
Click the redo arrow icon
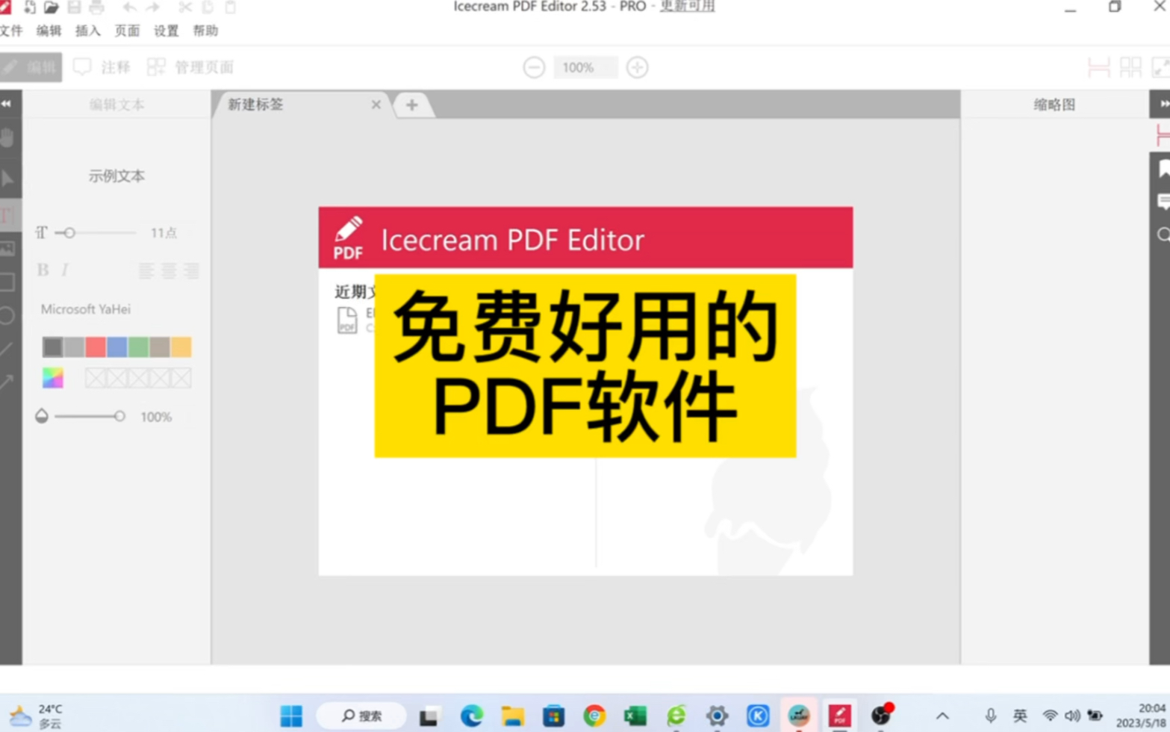(x=152, y=7)
